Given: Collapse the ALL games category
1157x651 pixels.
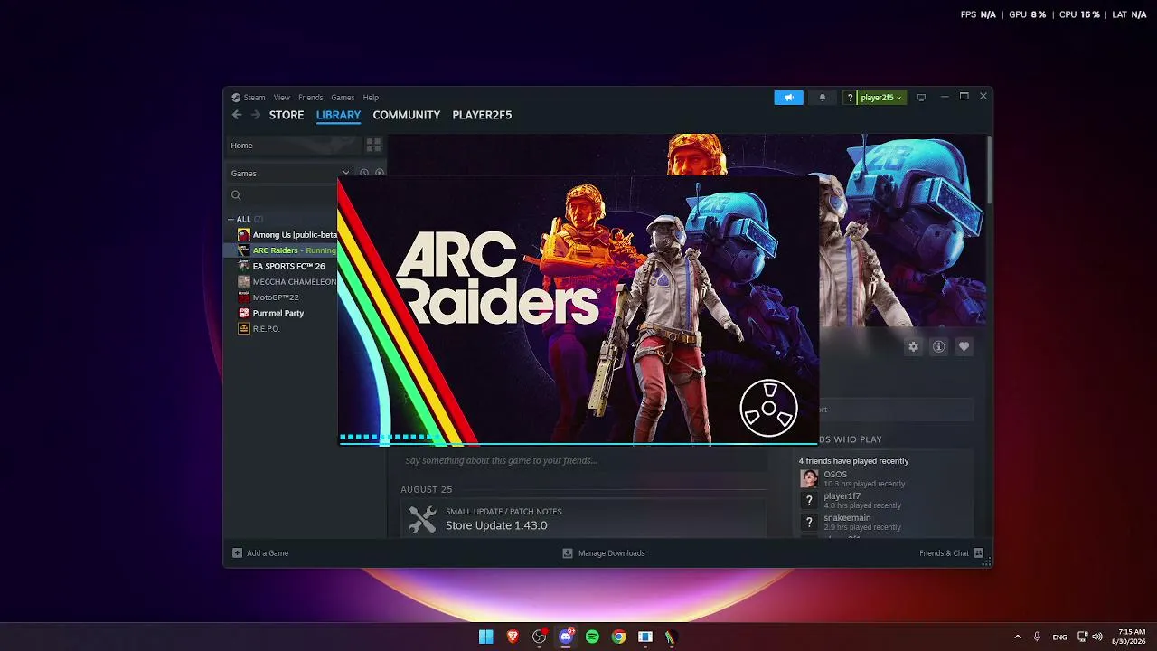Looking at the screenshot, I should pyautogui.click(x=231, y=219).
